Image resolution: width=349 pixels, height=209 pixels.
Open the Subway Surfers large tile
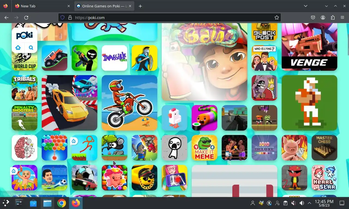pos(204,62)
